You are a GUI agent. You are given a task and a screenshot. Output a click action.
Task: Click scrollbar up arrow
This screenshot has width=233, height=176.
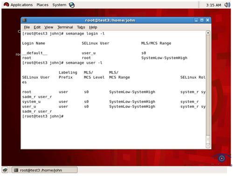208,33
